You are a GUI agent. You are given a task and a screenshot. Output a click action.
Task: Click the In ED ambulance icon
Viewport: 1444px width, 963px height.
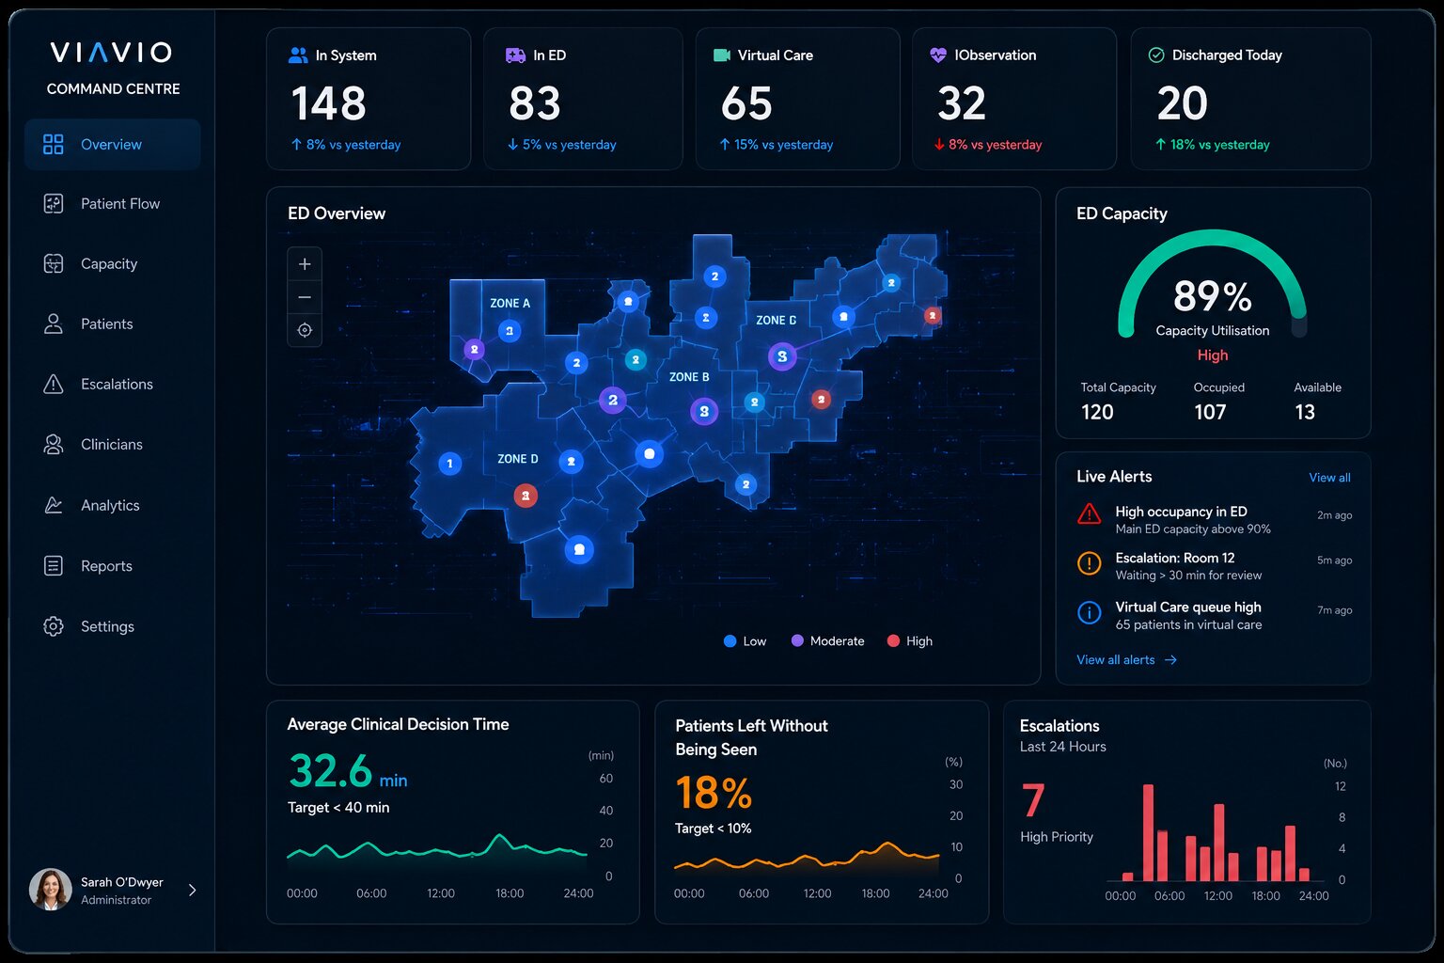pos(515,55)
